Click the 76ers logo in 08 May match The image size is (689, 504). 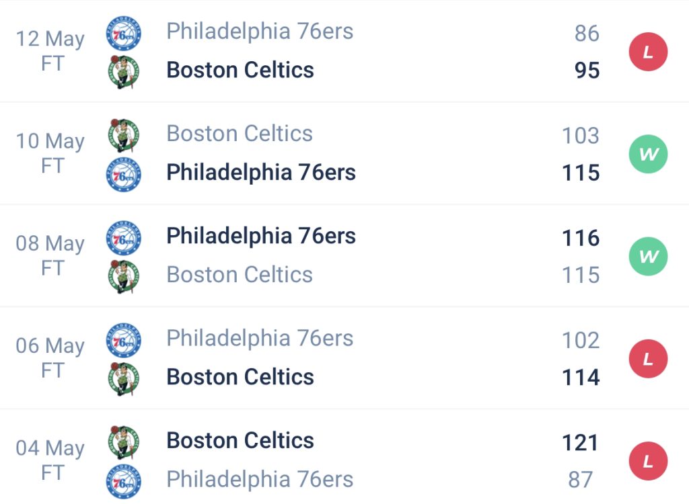[124, 238]
